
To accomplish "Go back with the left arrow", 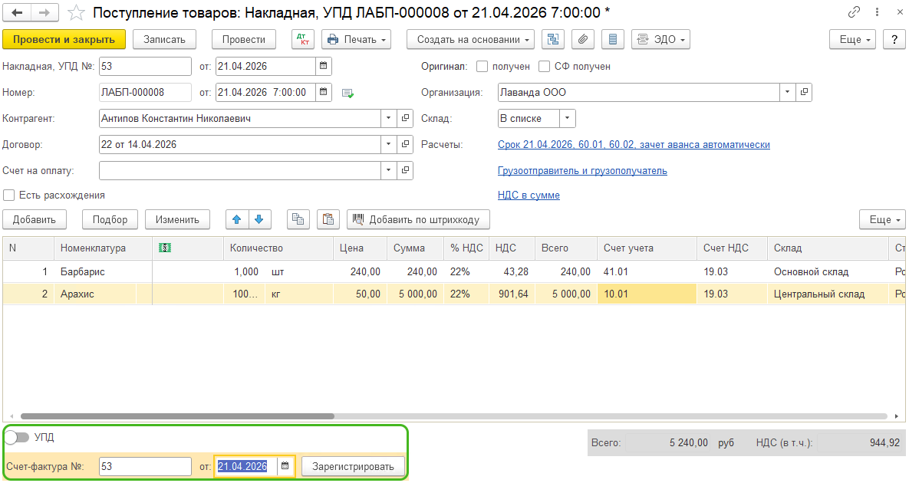I will 18,12.
